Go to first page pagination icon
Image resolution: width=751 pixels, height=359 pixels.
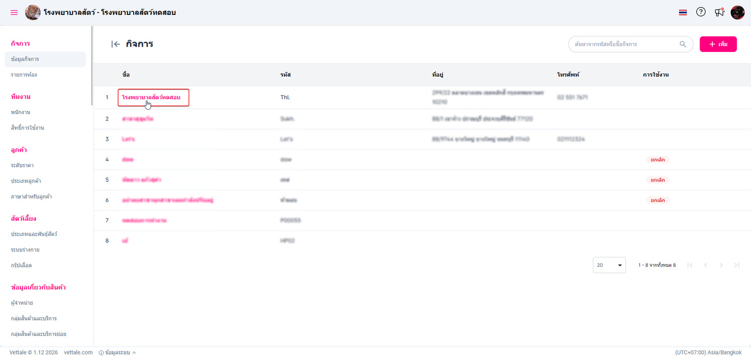click(x=690, y=265)
